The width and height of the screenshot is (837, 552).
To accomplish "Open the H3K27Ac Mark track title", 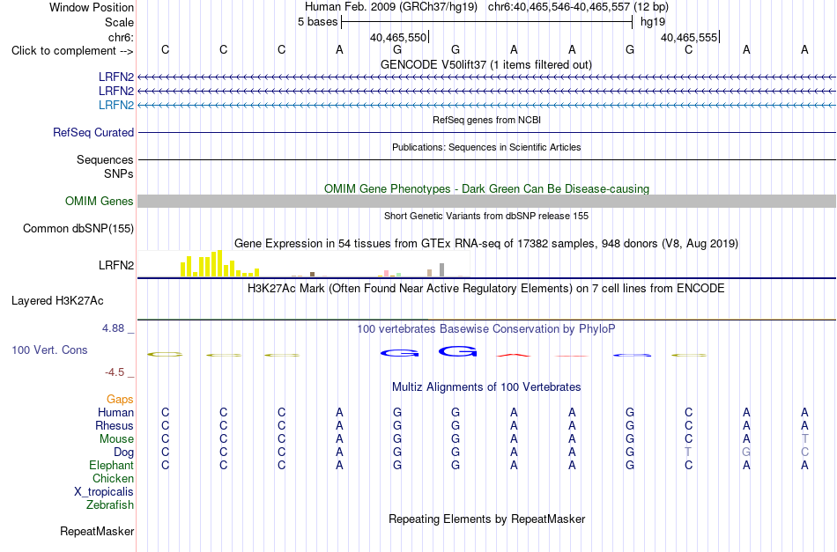I will tap(486, 289).
